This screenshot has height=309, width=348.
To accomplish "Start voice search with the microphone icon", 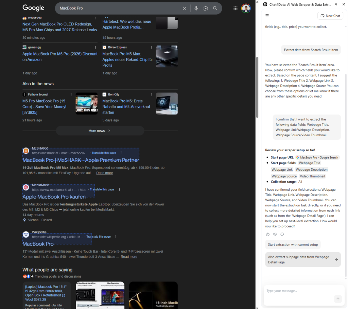I will coord(196,8).
